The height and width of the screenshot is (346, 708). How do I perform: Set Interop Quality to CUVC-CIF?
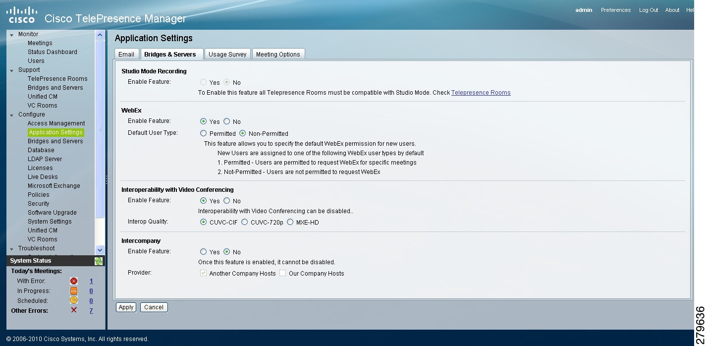[x=204, y=222]
